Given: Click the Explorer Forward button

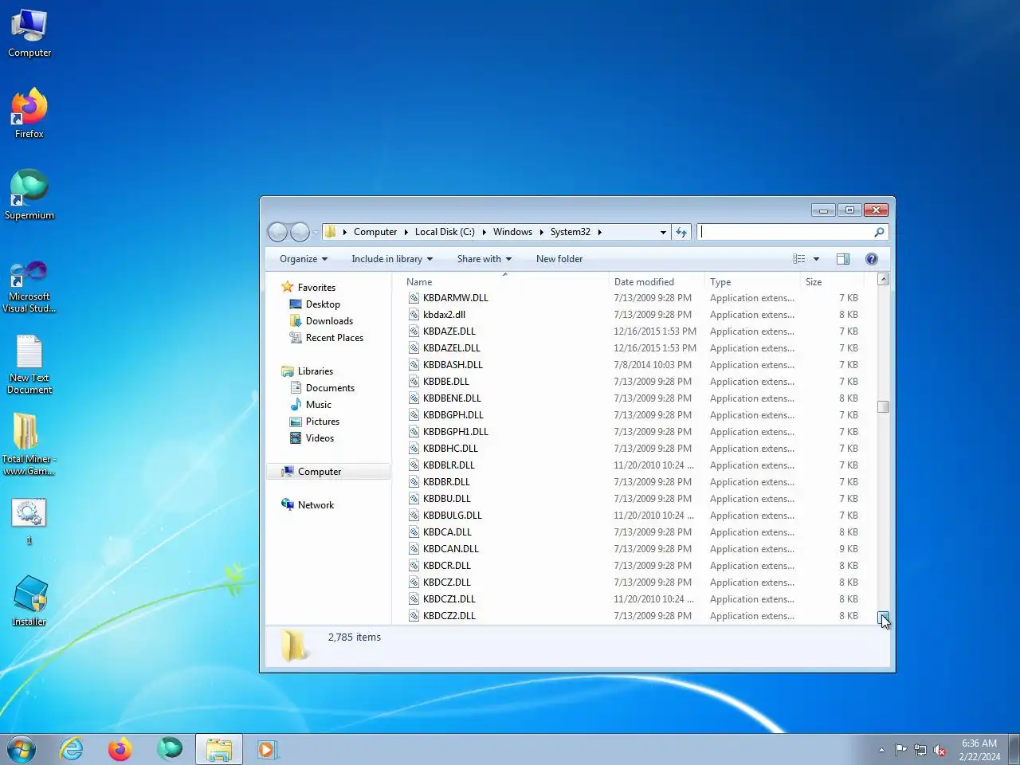Looking at the screenshot, I should pos(300,232).
